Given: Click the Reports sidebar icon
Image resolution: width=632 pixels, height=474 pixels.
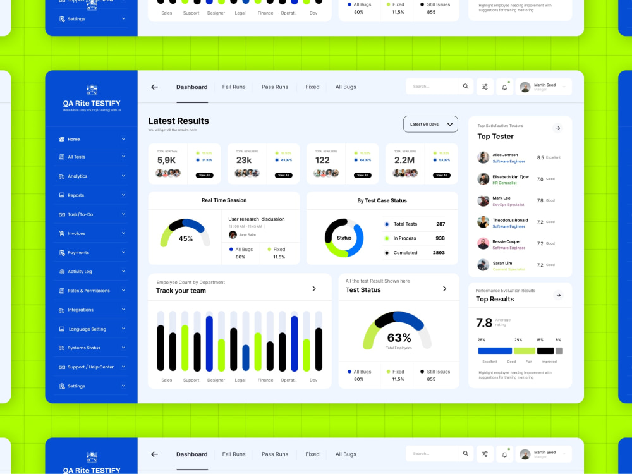Looking at the screenshot, I should 62,195.
